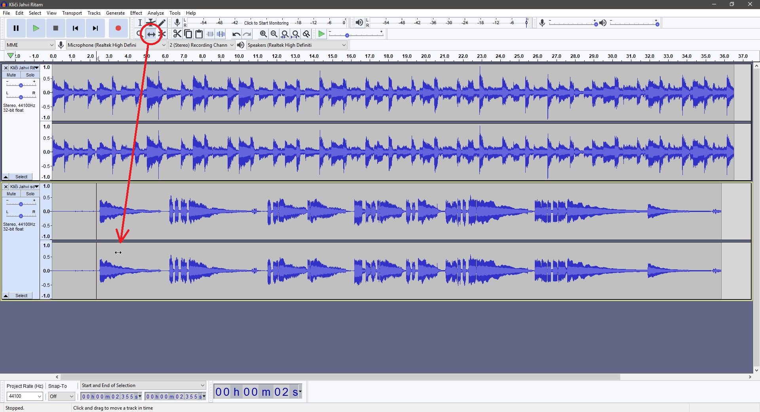
Task: Select the Time Shift tool
Action: tap(151, 34)
